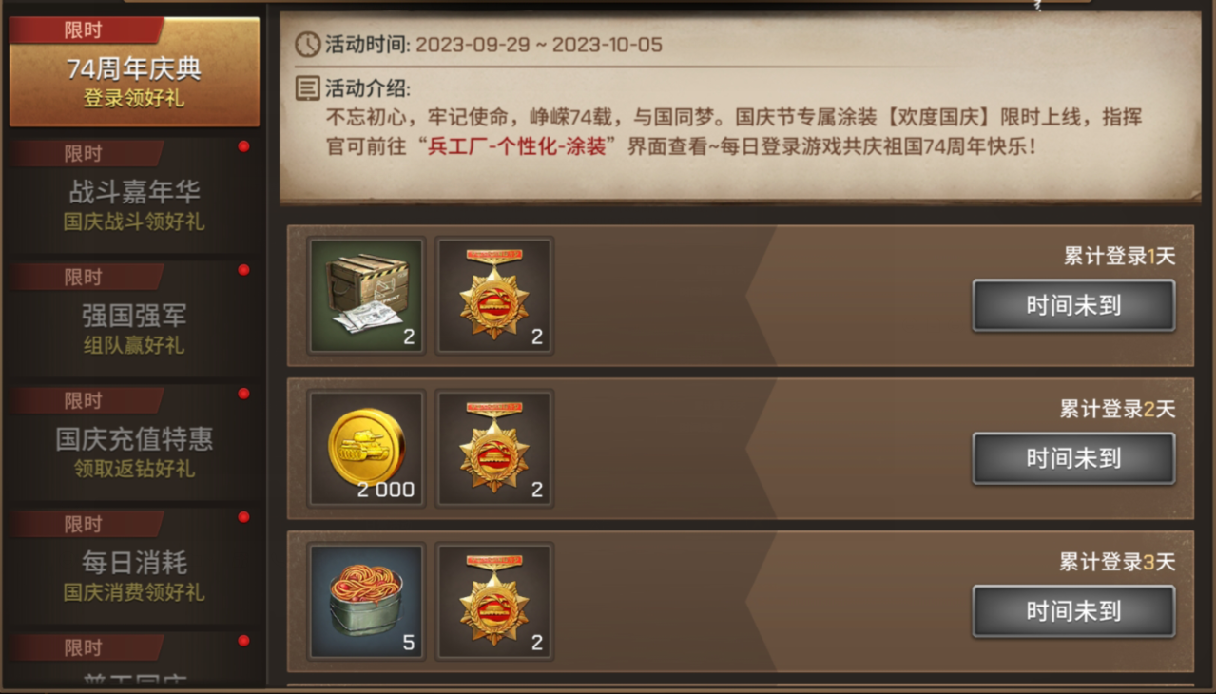The image size is (1216, 694).
Task: Tap the 累计登录3天 label
Action: [1118, 562]
